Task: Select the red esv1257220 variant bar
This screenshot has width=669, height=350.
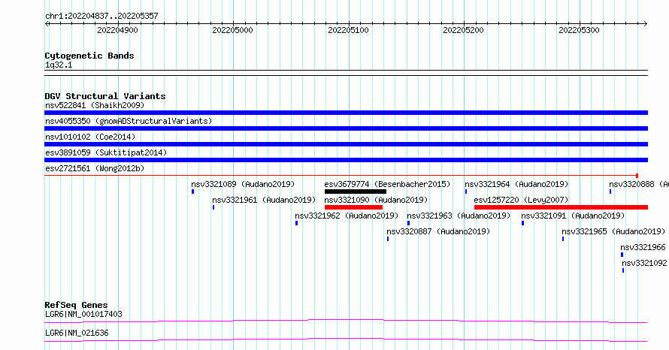Action: coord(561,207)
